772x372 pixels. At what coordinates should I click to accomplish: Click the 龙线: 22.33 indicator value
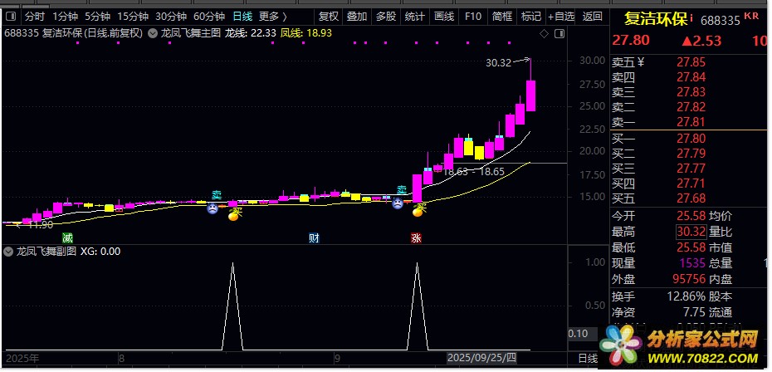(x=250, y=33)
